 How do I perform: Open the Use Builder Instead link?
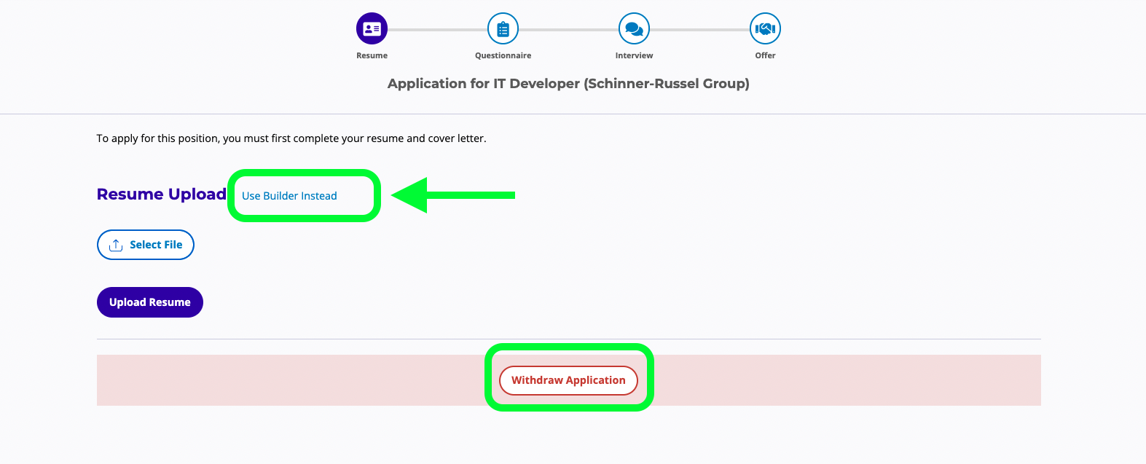[x=289, y=196]
